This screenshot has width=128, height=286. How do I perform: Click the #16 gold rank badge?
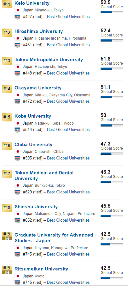pyautogui.click(x=7, y=146)
